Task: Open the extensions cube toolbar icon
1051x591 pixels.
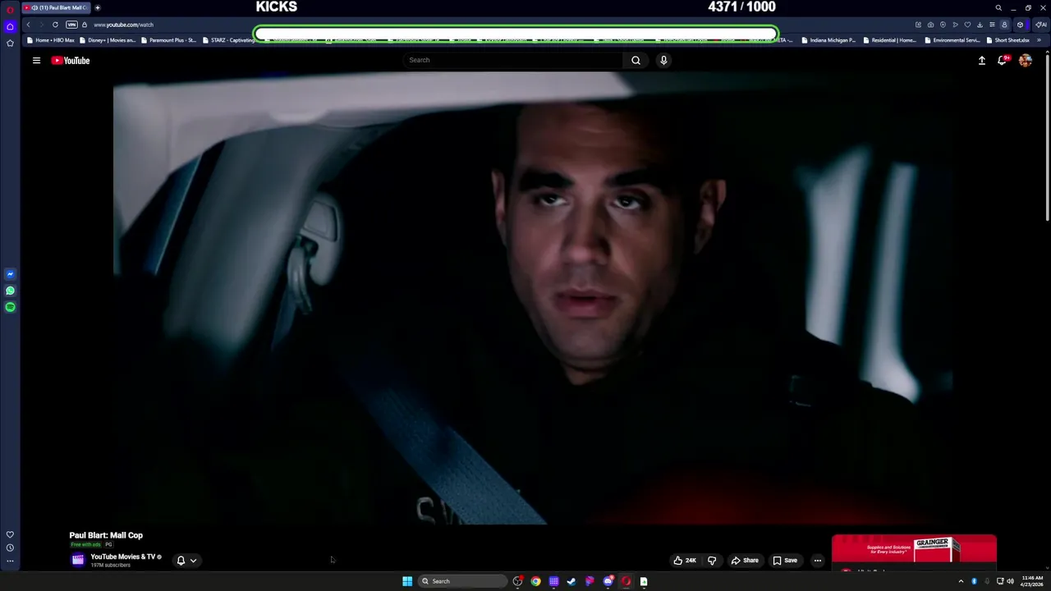Action: pyautogui.click(x=1020, y=25)
